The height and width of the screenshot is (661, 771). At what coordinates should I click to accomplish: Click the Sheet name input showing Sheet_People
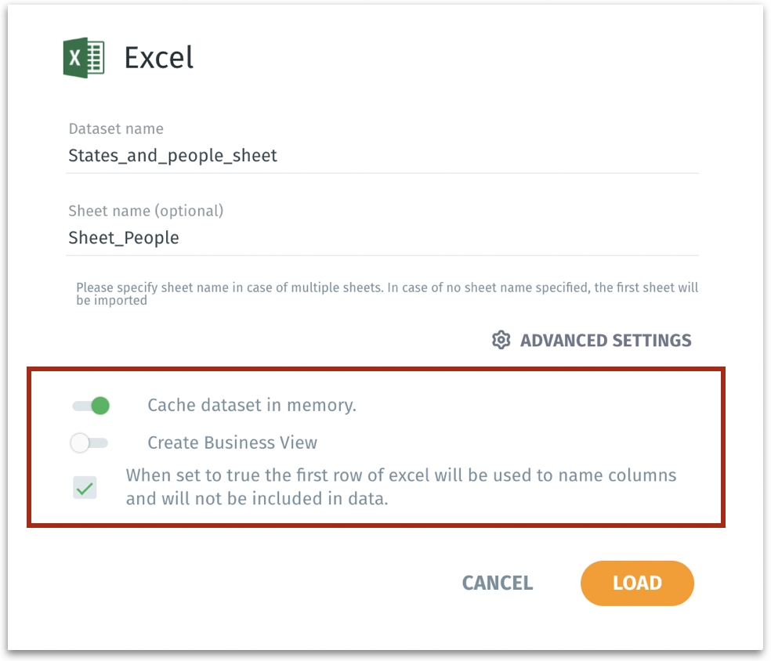tap(382, 238)
